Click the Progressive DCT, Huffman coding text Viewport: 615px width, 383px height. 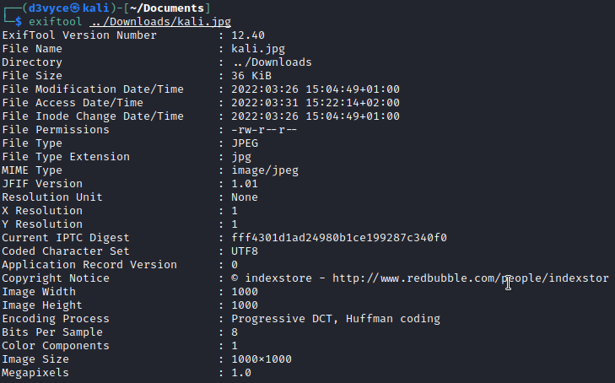coord(336,319)
